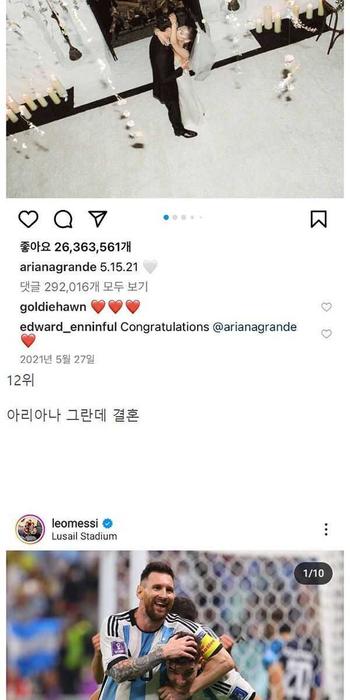Tap the @arianagrande mention
The image size is (350, 700).
tap(254, 327)
